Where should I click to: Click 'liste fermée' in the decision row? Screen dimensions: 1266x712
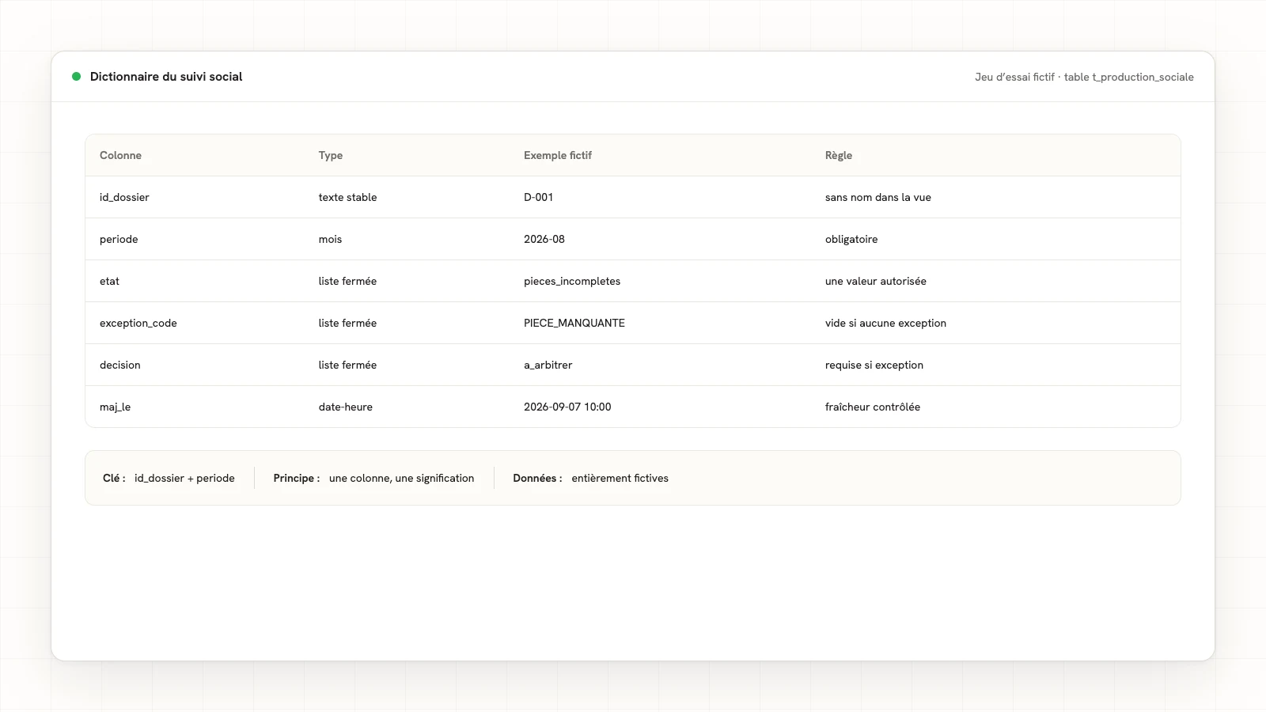(x=347, y=365)
